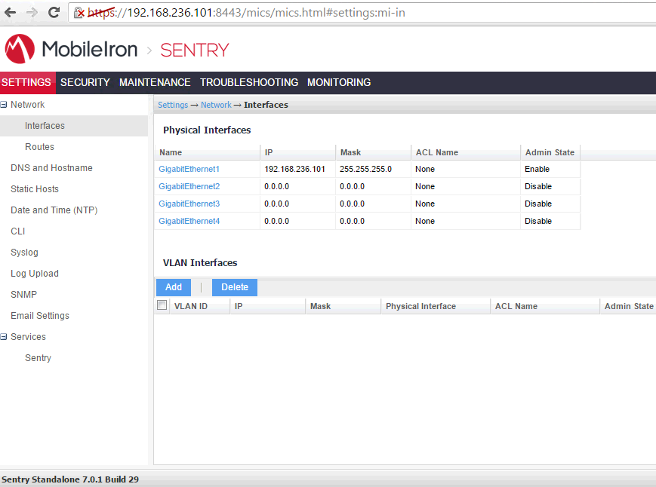This screenshot has width=656, height=487.
Task: Toggle the select-all VLAN checkbox
Action: pos(162,305)
